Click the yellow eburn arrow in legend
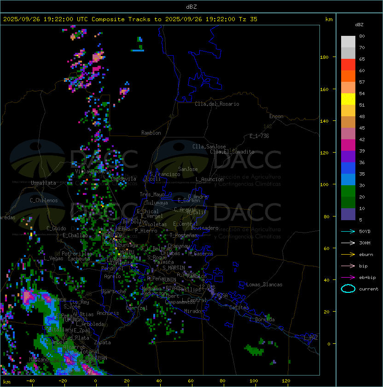The image size is (383, 387). coord(348,255)
